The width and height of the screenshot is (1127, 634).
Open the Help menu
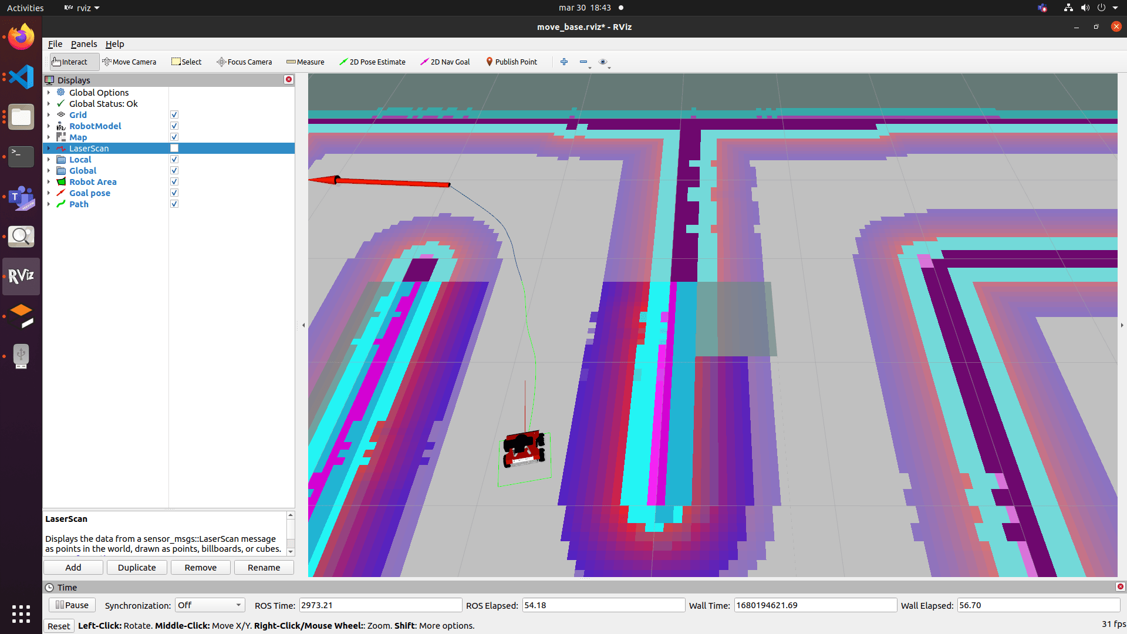tap(114, 44)
